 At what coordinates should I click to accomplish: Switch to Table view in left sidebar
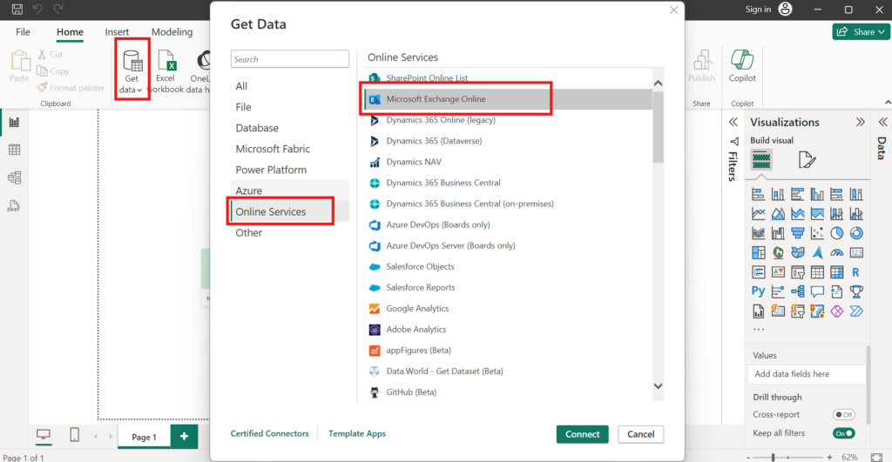[x=14, y=150]
